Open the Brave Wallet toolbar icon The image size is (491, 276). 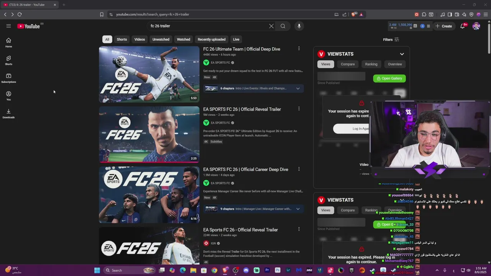pos(457,14)
